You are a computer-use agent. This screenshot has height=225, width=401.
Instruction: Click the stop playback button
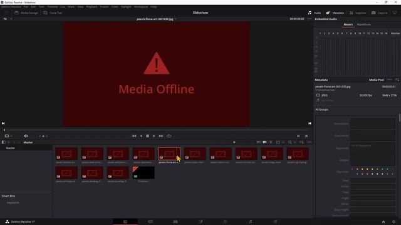148,136
